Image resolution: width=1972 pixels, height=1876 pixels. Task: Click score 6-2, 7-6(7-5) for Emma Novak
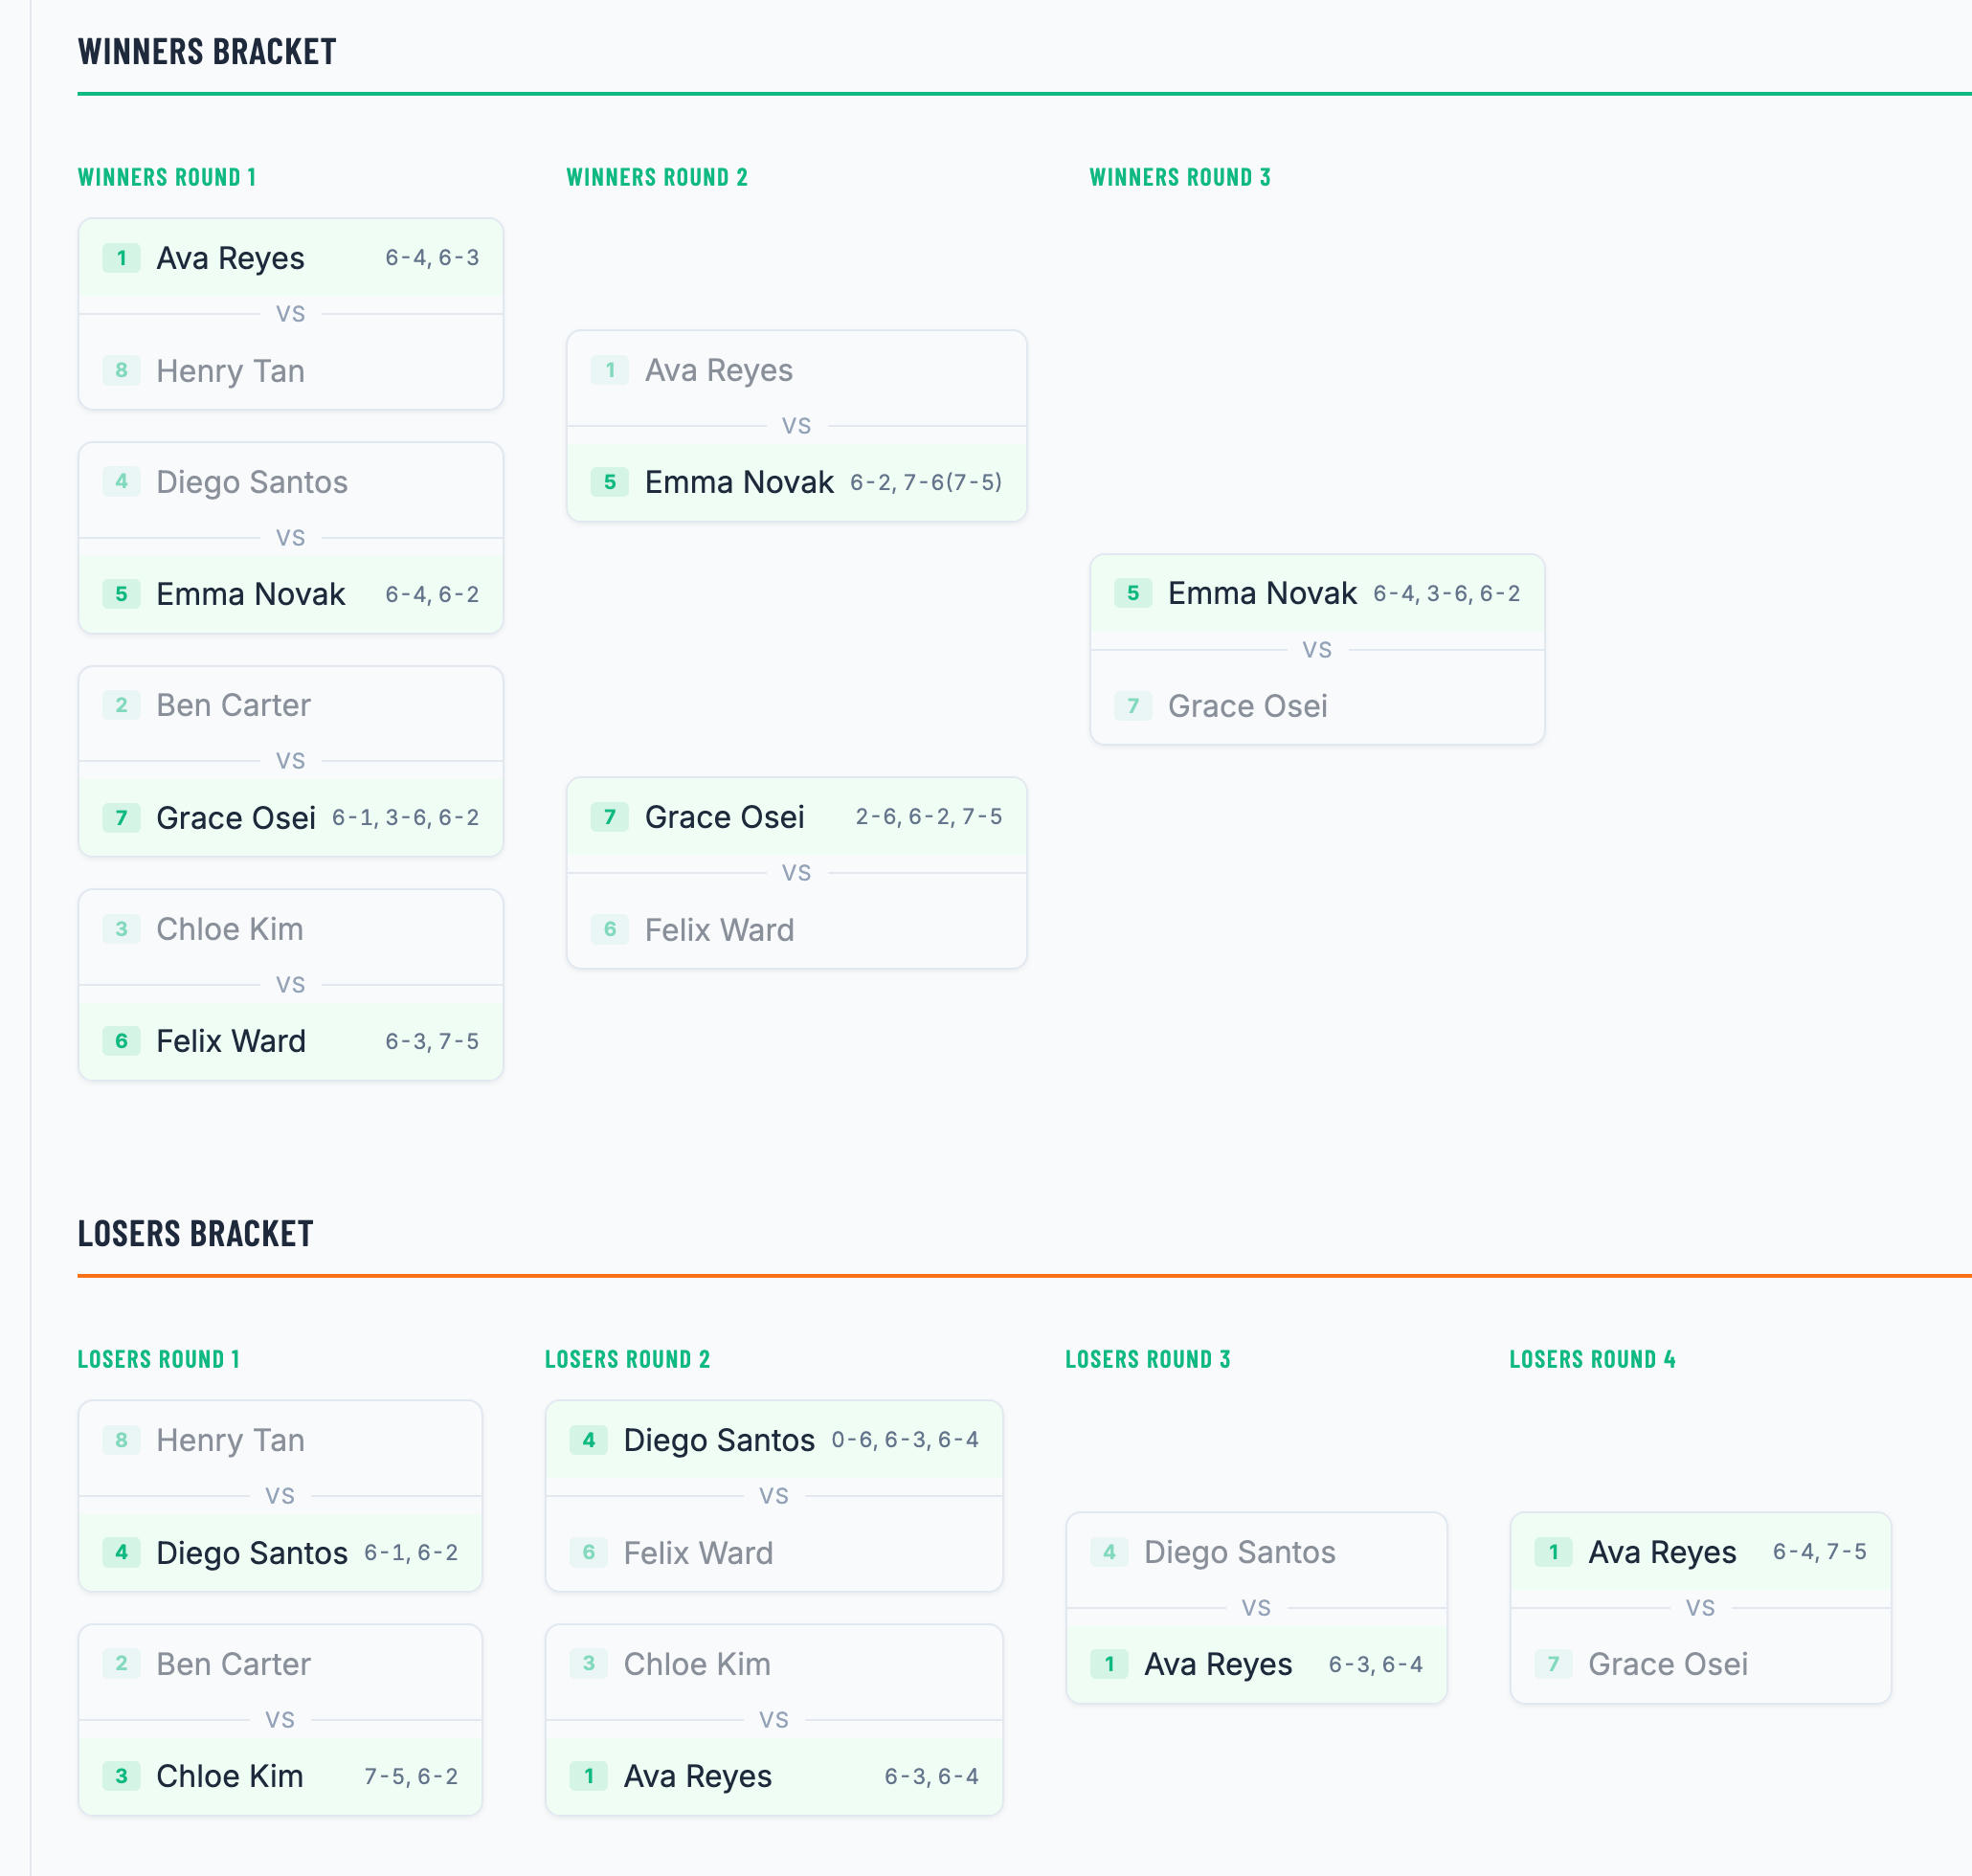tap(926, 482)
